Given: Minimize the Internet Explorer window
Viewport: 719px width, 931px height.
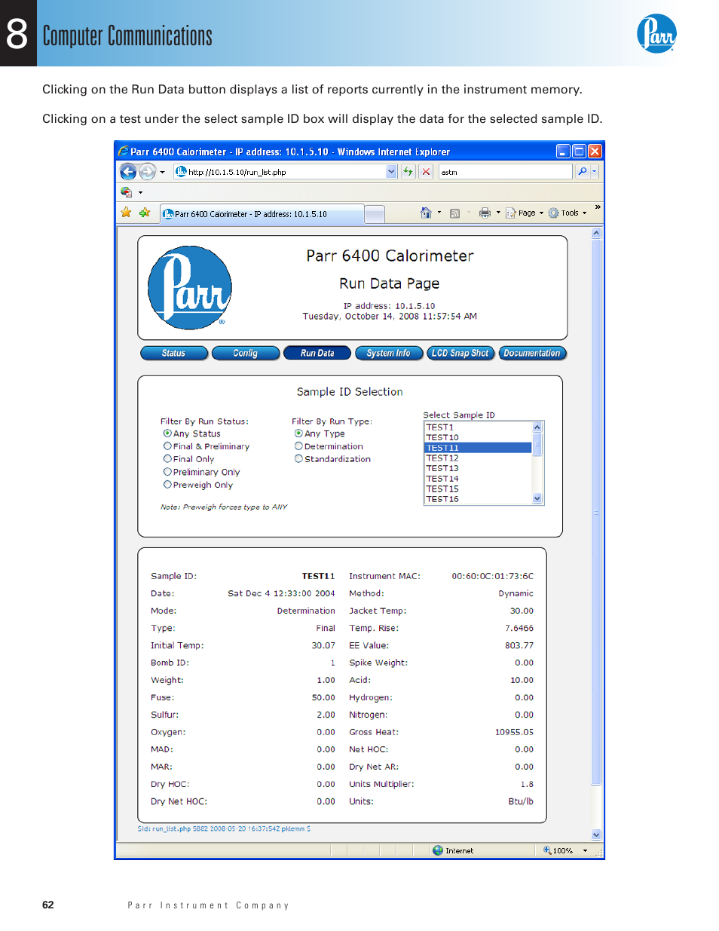Looking at the screenshot, I should tap(564, 152).
